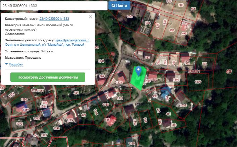Image resolution: width=237 pixels, height=147 pixels.
Task: Select parcel 1338 on the map
Action: tap(183, 105)
